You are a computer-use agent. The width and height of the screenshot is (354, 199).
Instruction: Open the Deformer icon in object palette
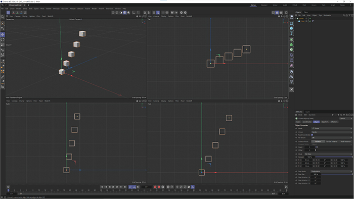click(x=291, y=55)
